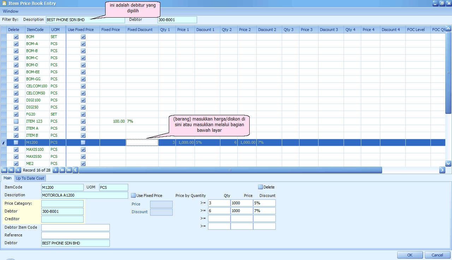Image resolution: width=452 pixels, height=260 pixels.
Task: Click horizontal scrollbar right arrow
Action: click(442, 170)
